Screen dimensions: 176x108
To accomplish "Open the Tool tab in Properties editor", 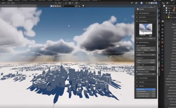I will (163, 25).
